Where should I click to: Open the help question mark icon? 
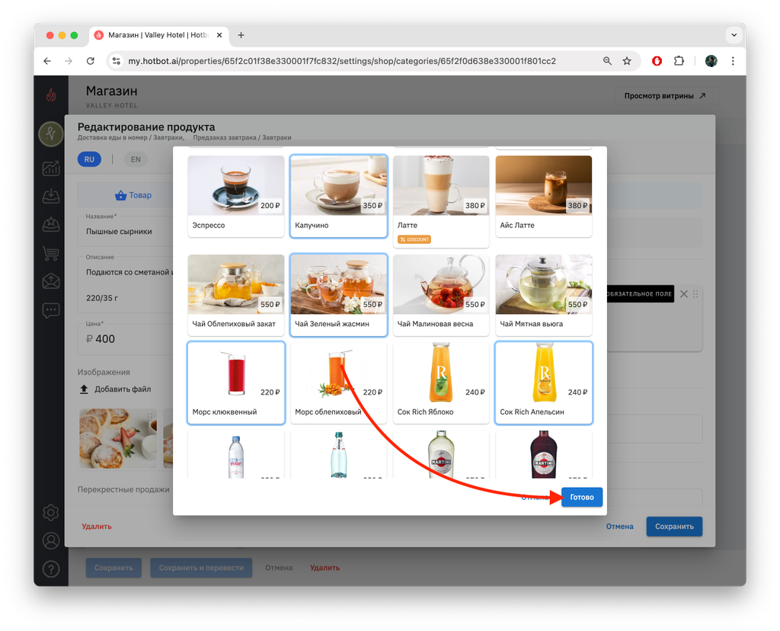pyautogui.click(x=51, y=569)
